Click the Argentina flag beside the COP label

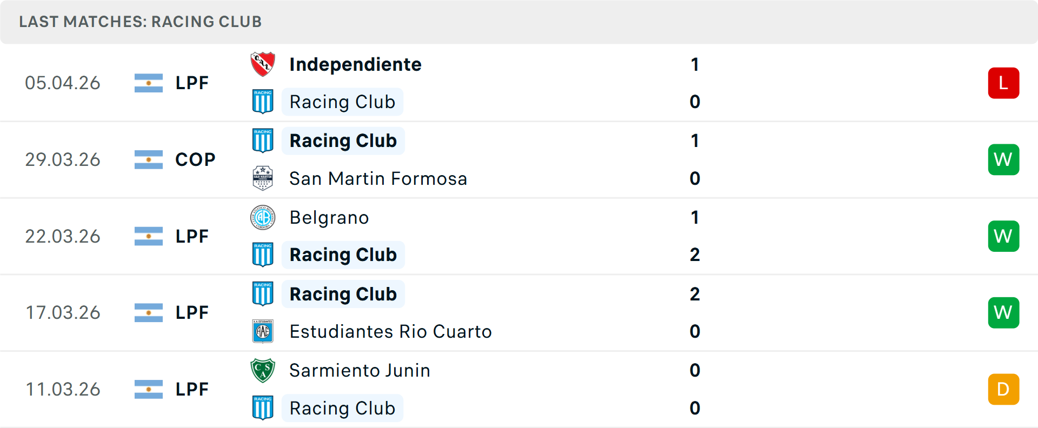pos(149,159)
